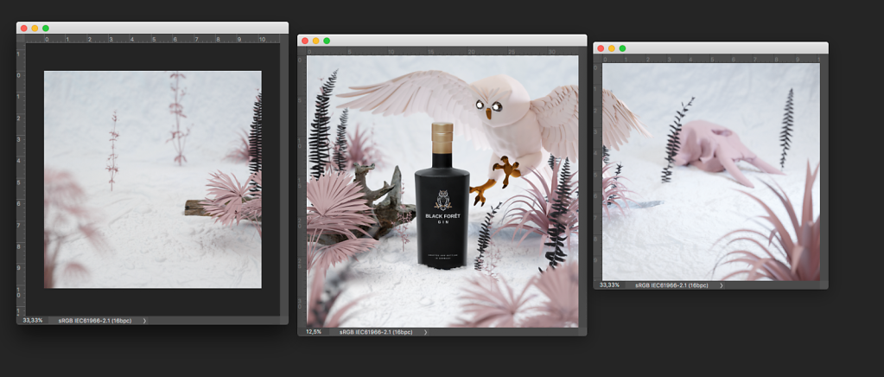Minimize the right document window
884x377 pixels.
(x=611, y=48)
